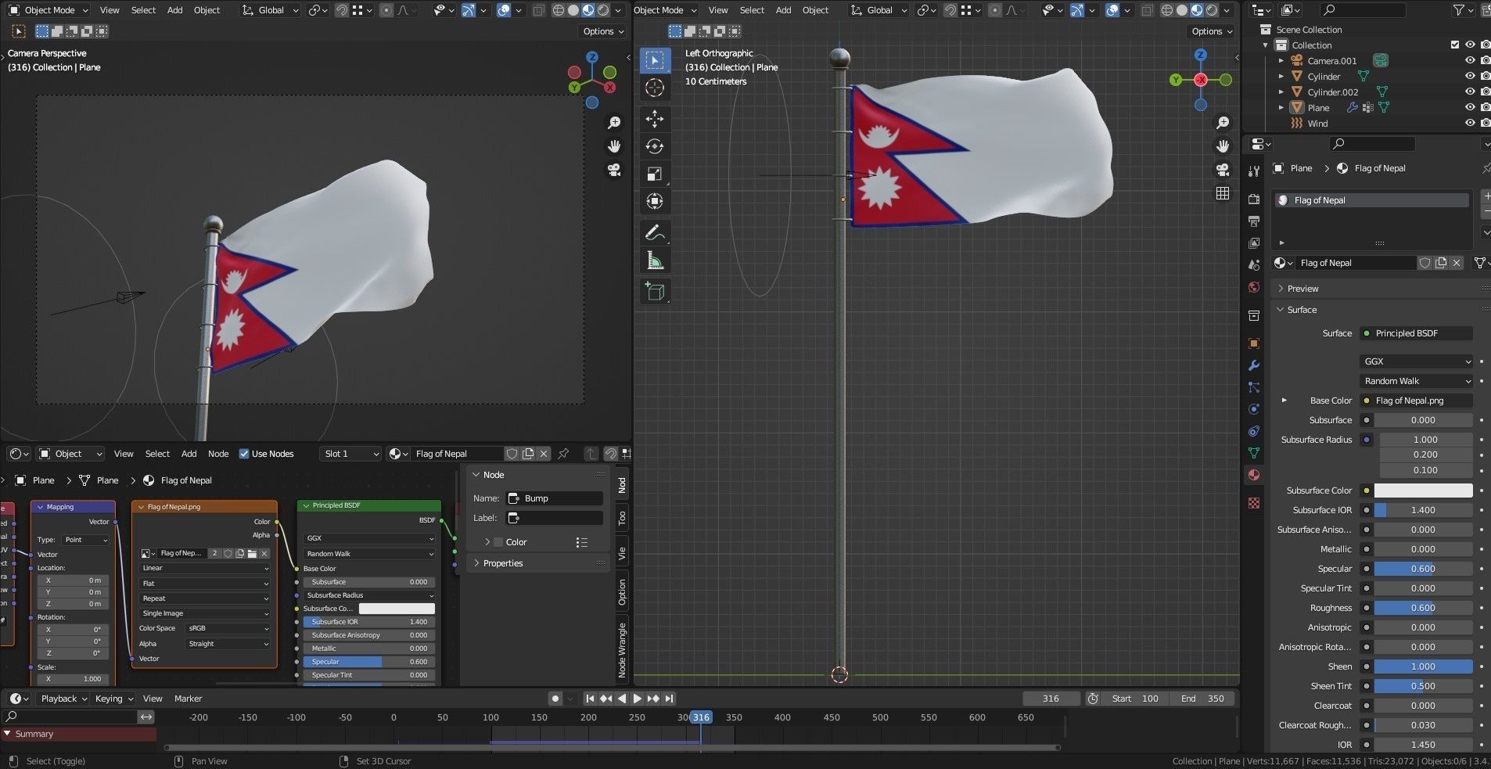Open the Add menu in the left viewport
The image size is (1491, 769).
click(174, 9)
